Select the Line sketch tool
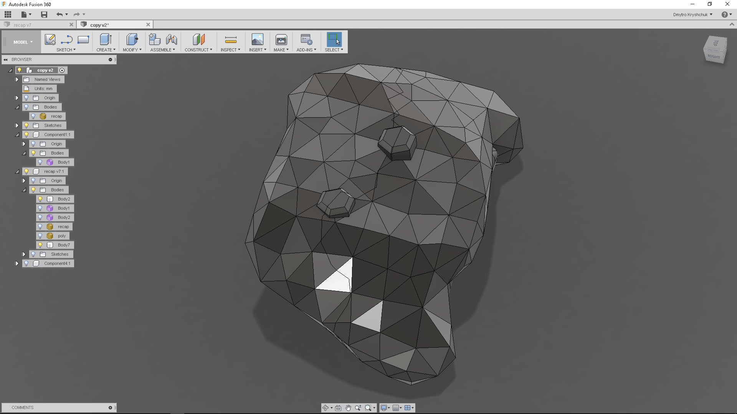Screen dimensions: 737x414 (67, 39)
